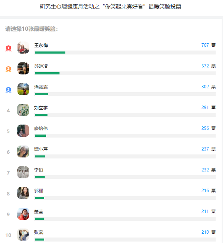Click 张蕊's avatar thumbnail
Viewport: 223px width, 243px height.
[x=23, y=234]
